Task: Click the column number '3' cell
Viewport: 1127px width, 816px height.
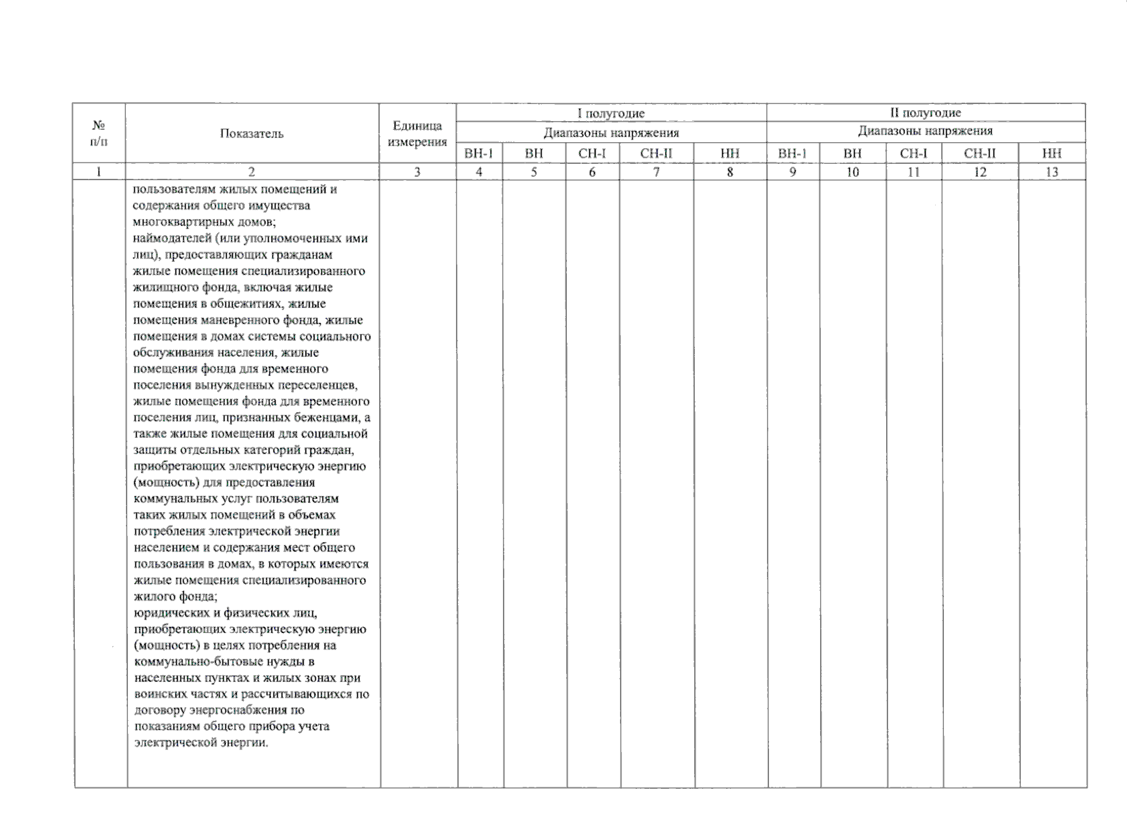Action: (x=417, y=172)
